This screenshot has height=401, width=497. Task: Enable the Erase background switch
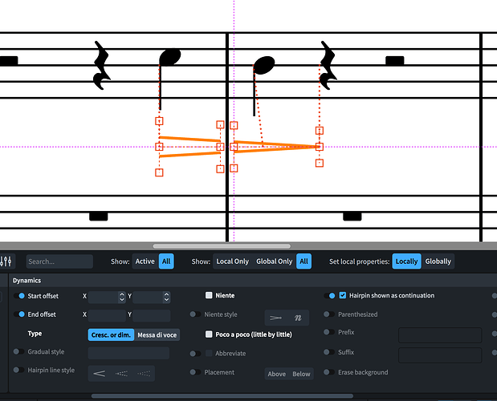[329, 372]
